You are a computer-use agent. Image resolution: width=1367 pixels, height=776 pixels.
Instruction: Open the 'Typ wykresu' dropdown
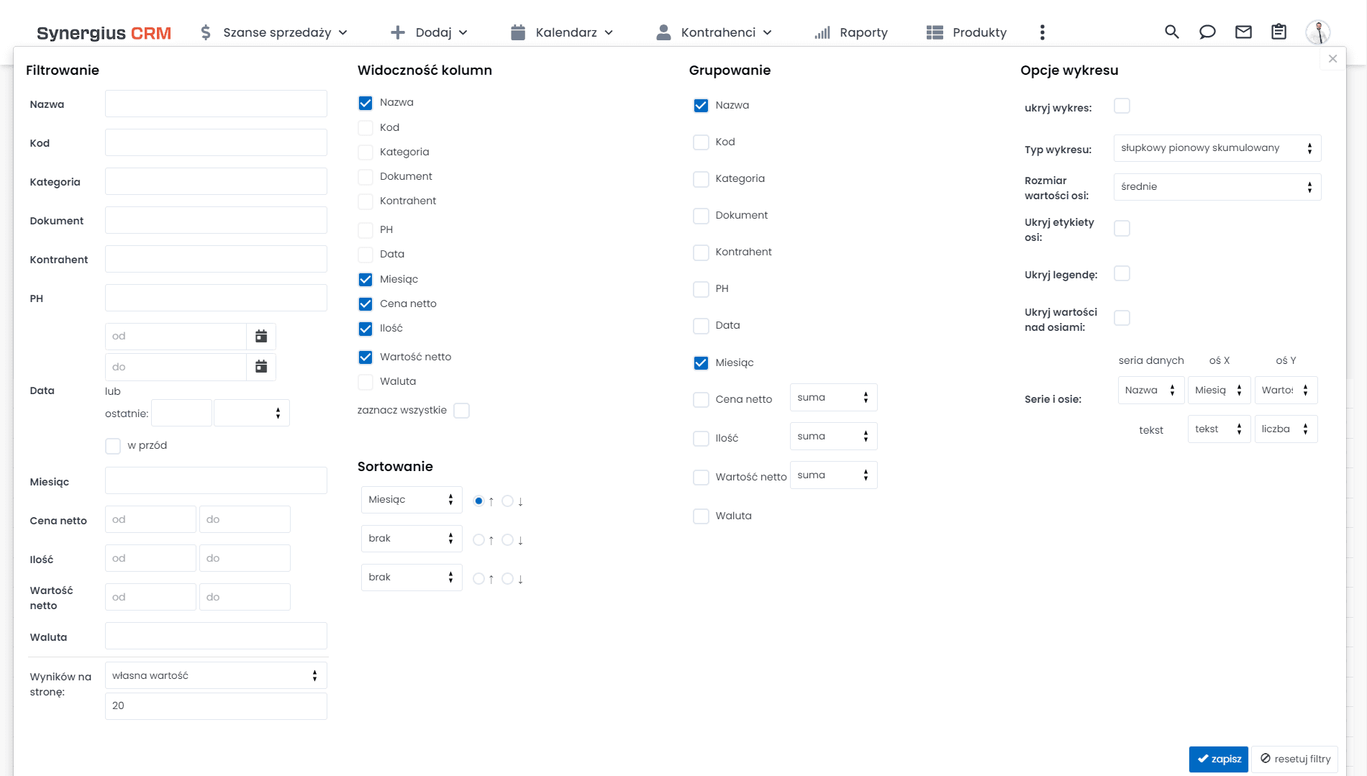click(1217, 148)
